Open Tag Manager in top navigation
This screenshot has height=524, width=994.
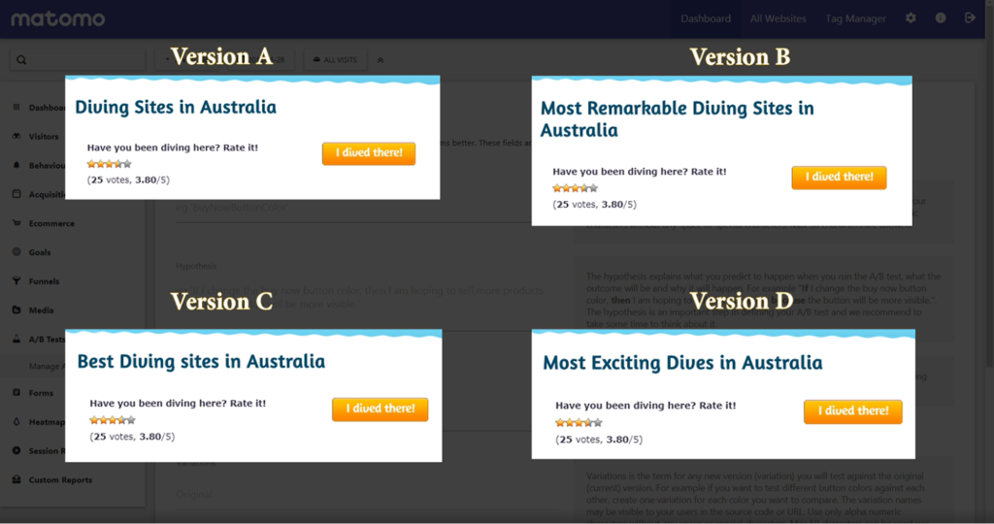point(855,18)
